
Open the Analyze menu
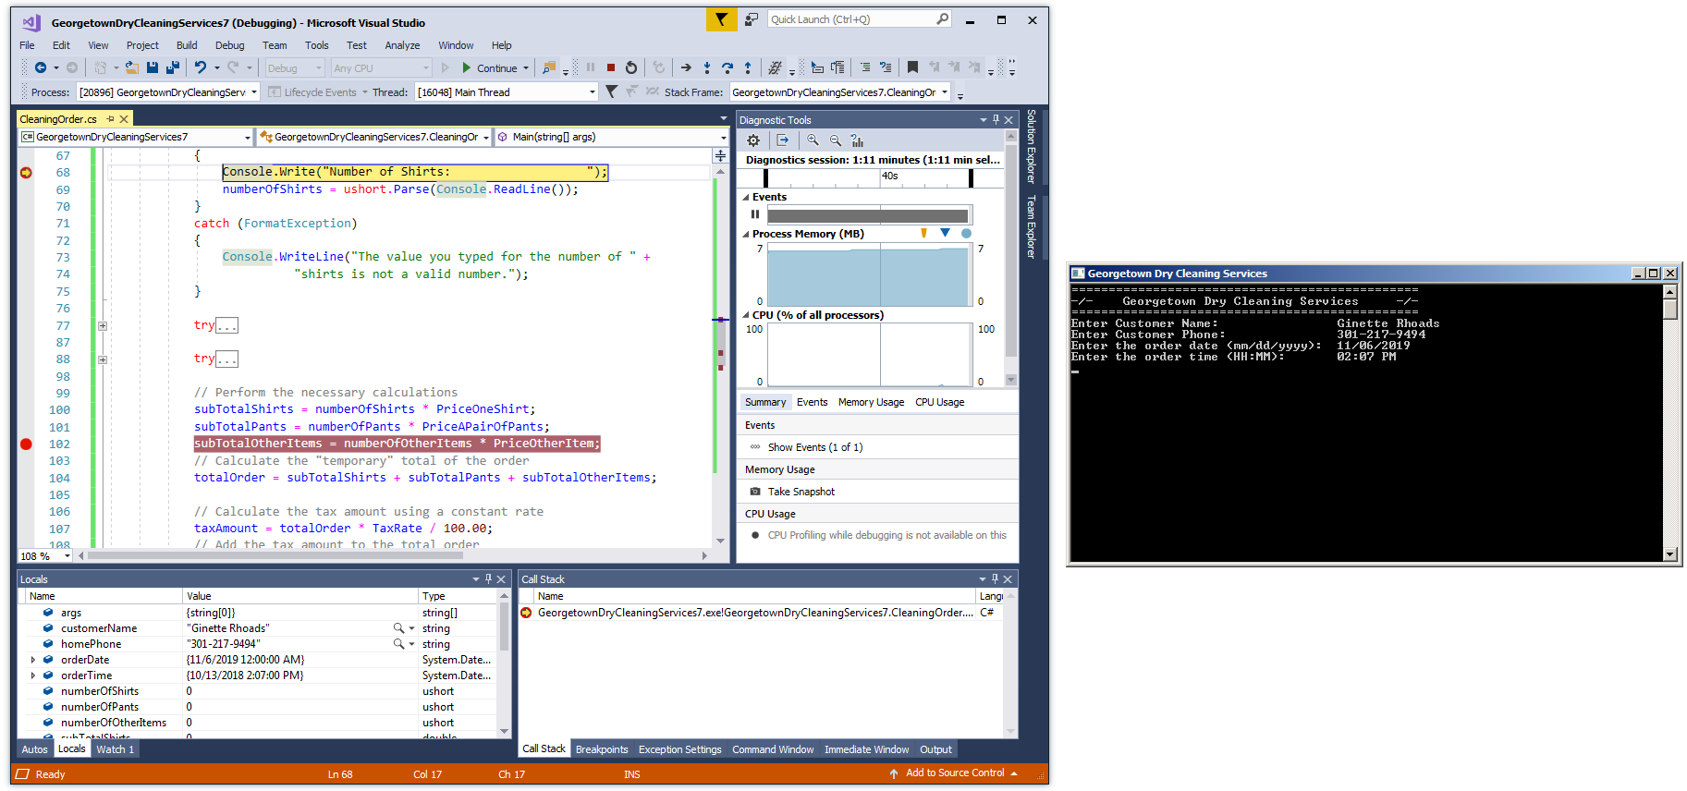[x=402, y=45]
